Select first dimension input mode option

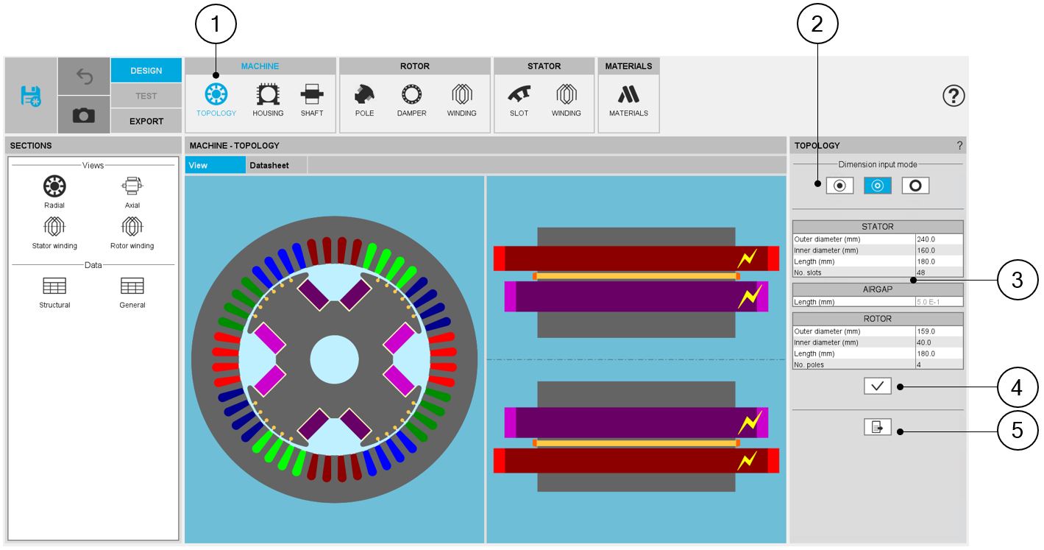(x=839, y=186)
